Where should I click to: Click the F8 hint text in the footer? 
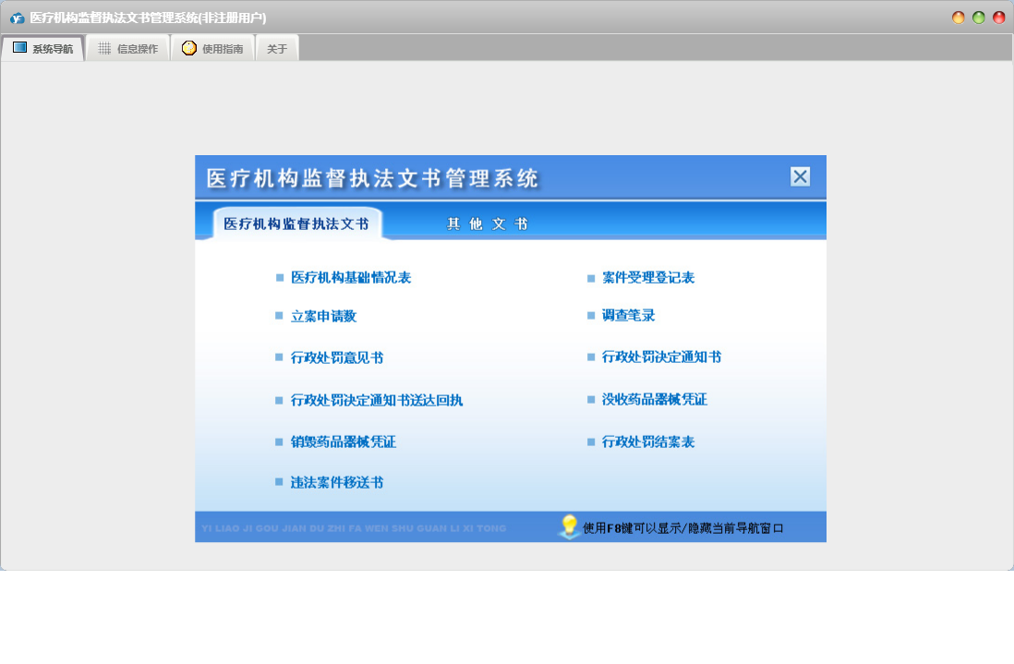pyautogui.click(x=682, y=528)
